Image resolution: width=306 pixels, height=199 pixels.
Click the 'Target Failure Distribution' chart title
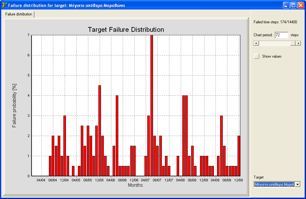click(126, 30)
